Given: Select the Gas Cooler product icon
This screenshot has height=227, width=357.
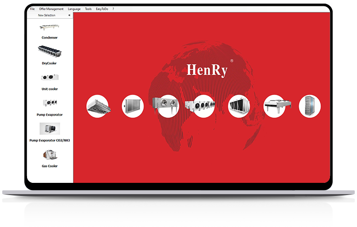Looking at the screenshot, I should click(50, 154).
